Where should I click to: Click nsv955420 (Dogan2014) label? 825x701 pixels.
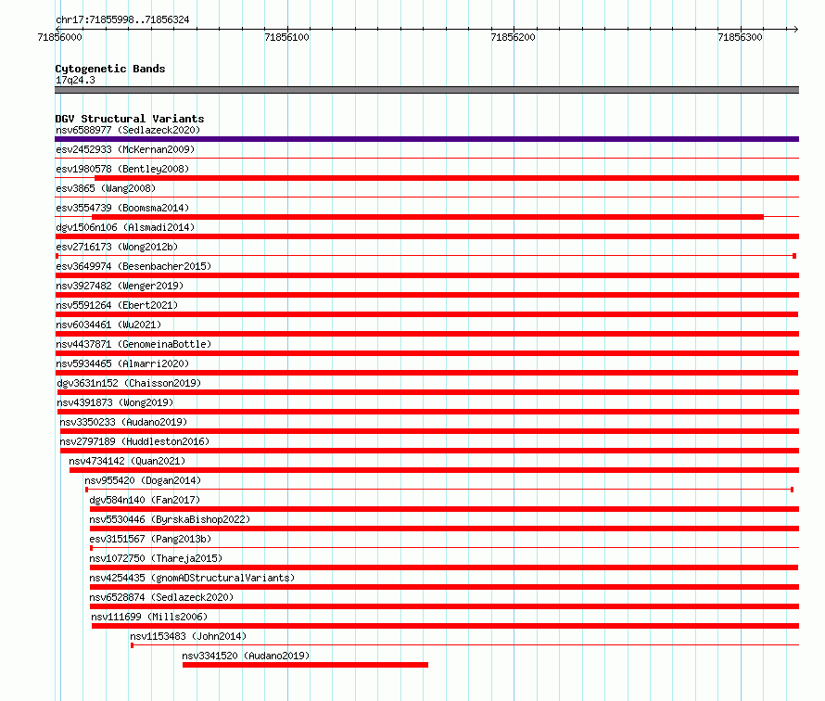[143, 480]
